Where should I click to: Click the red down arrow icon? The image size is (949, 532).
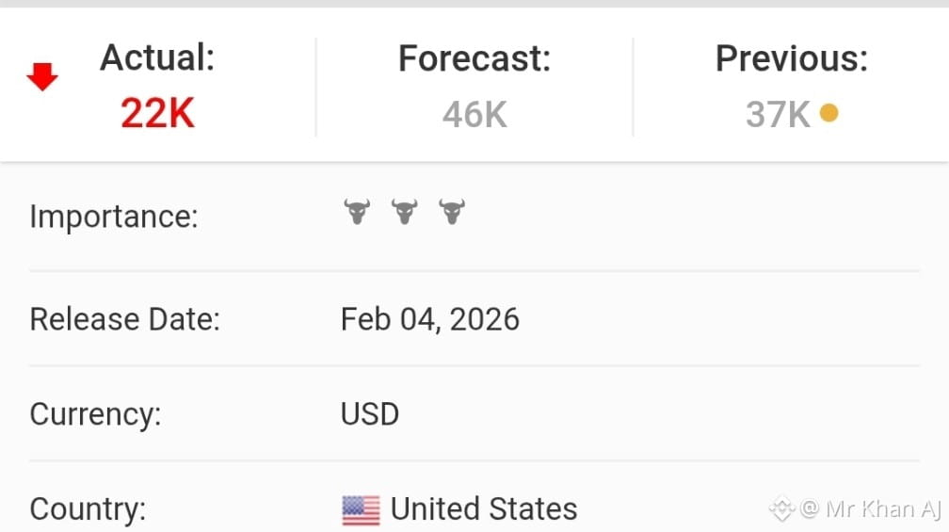pos(42,77)
